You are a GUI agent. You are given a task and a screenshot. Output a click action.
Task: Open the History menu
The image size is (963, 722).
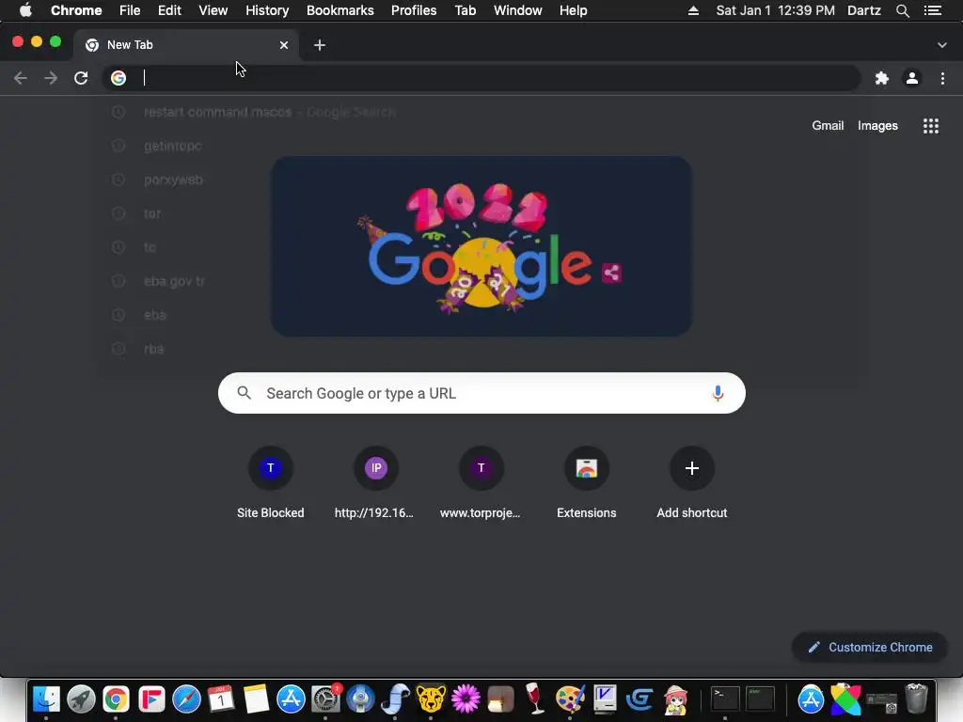point(267,10)
